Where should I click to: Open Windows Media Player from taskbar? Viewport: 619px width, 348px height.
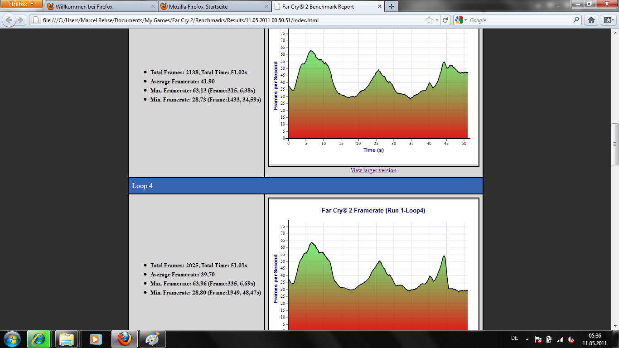(95, 339)
